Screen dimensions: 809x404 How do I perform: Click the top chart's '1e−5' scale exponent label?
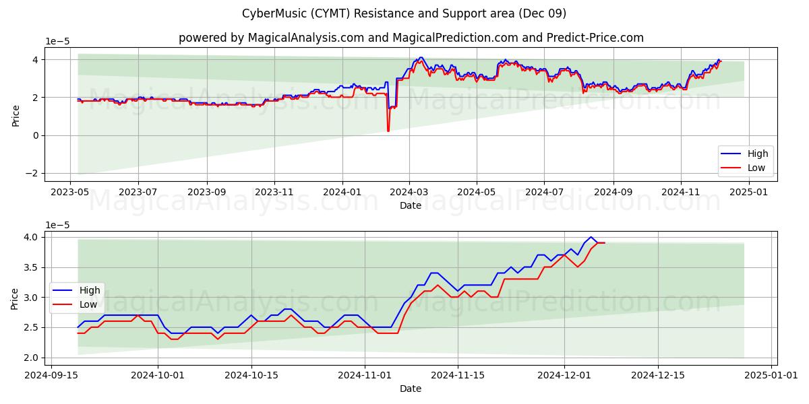click(57, 41)
